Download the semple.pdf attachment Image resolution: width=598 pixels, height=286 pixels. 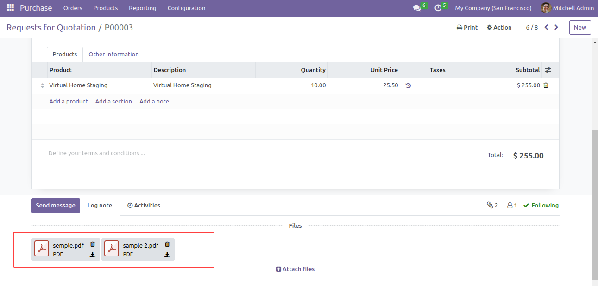(92, 255)
